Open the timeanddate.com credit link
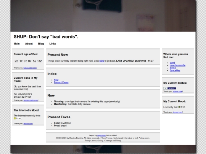The height and width of the screenshot is (154, 206). [x=31, y=100]
